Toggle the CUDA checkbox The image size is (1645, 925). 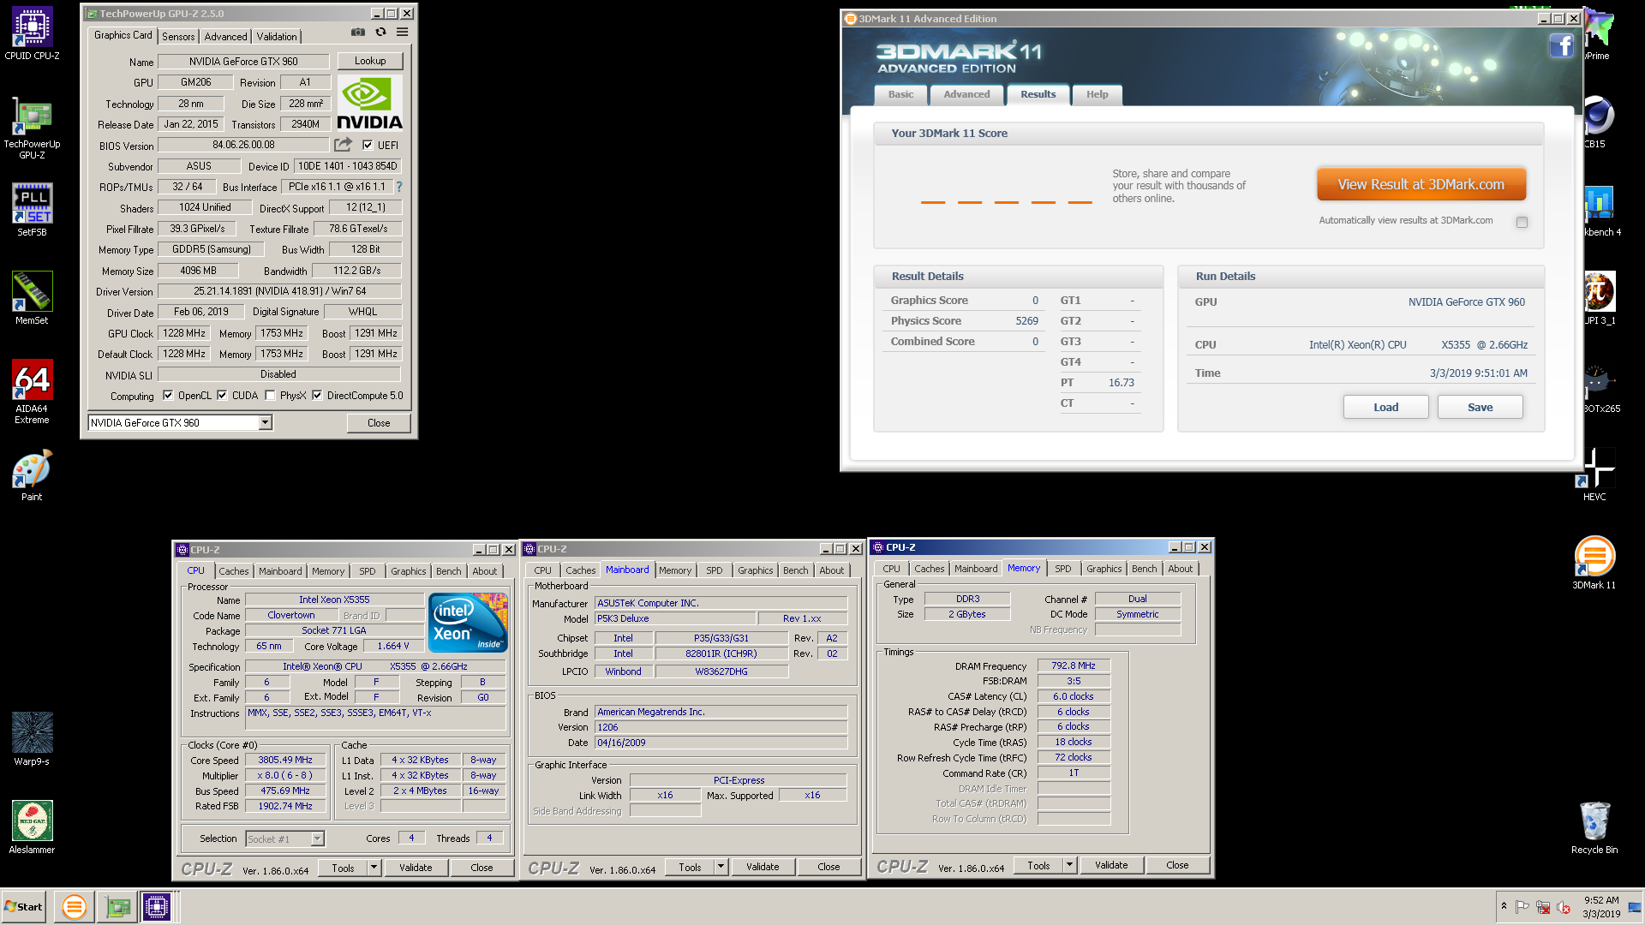coord(222,396)
